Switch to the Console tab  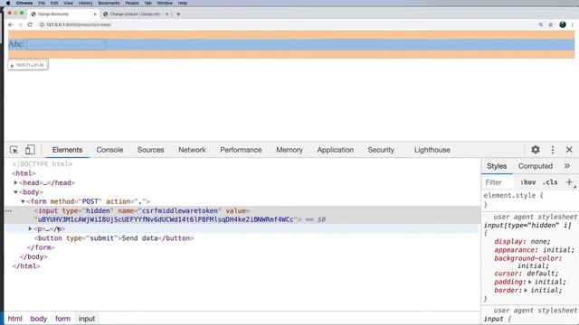(109, 150)
